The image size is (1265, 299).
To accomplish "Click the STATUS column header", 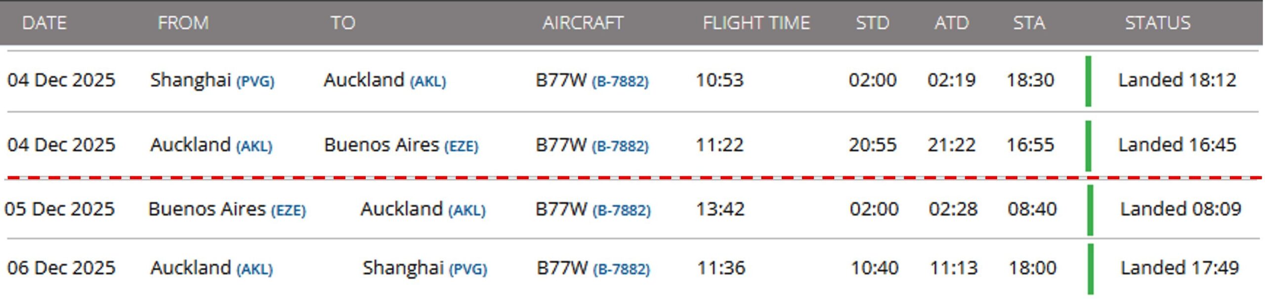I will tap(1157, 23).
